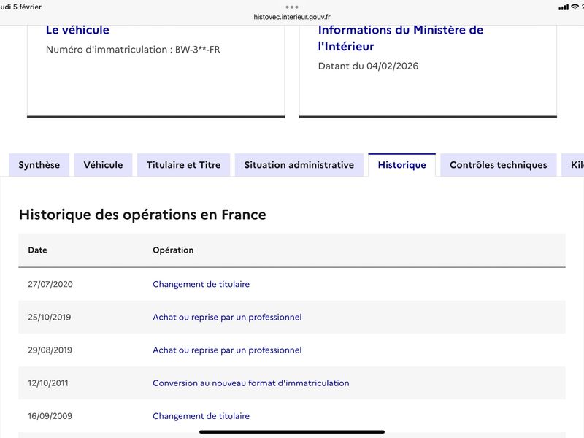Click Achat ou reprise par un professionnel 25/10/2019
Image resolution: width=584 pixels, height=438 pixels.
point(227,317)
